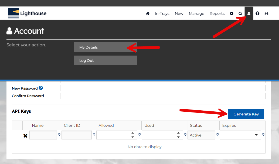The image size is (279, 164).
Task: Open the Reports menu
Action: (217, 13)
